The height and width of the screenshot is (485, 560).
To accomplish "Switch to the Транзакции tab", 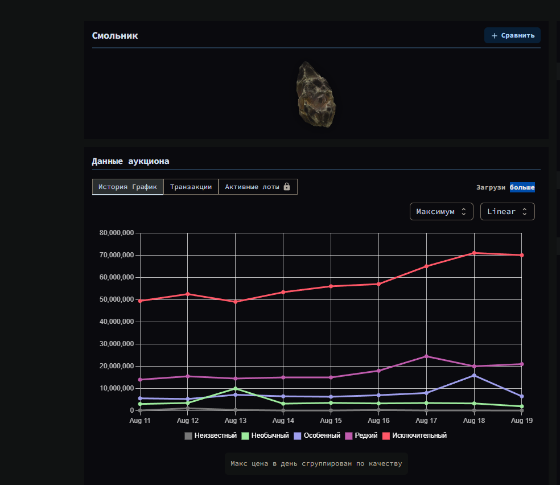I will 191,187.
